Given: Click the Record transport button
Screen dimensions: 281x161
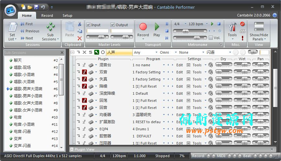Looking at the screenshot, I should (x=143, y=31).
